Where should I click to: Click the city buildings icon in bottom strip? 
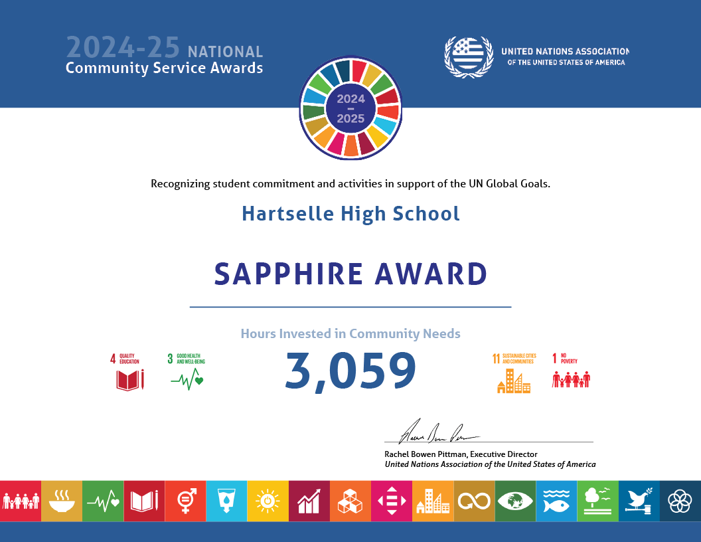[x=433, y=501]
